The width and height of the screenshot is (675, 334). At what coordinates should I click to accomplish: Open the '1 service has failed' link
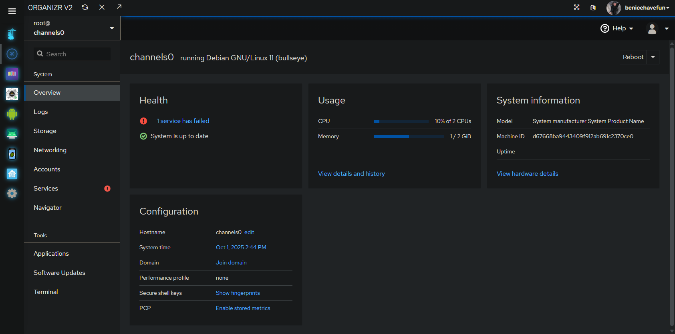[x=183, y=121]
